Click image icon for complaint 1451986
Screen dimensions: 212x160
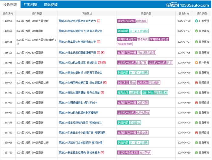100,63
